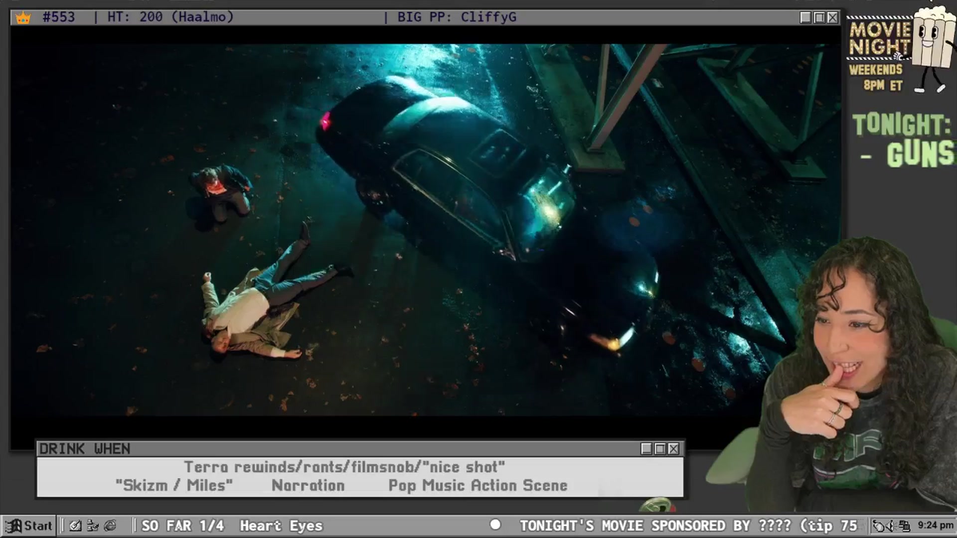The width and height of the screenshot is (957, 538).
Task: Click the white dot on the taskbar
Action: tap(495, 524)
